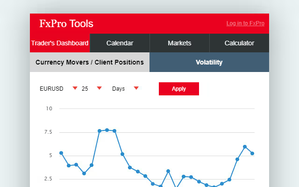Select the Volatility sub-tab
Viewport: 299px width, 187px height.
pyautogui.click(x=209, y=62)
